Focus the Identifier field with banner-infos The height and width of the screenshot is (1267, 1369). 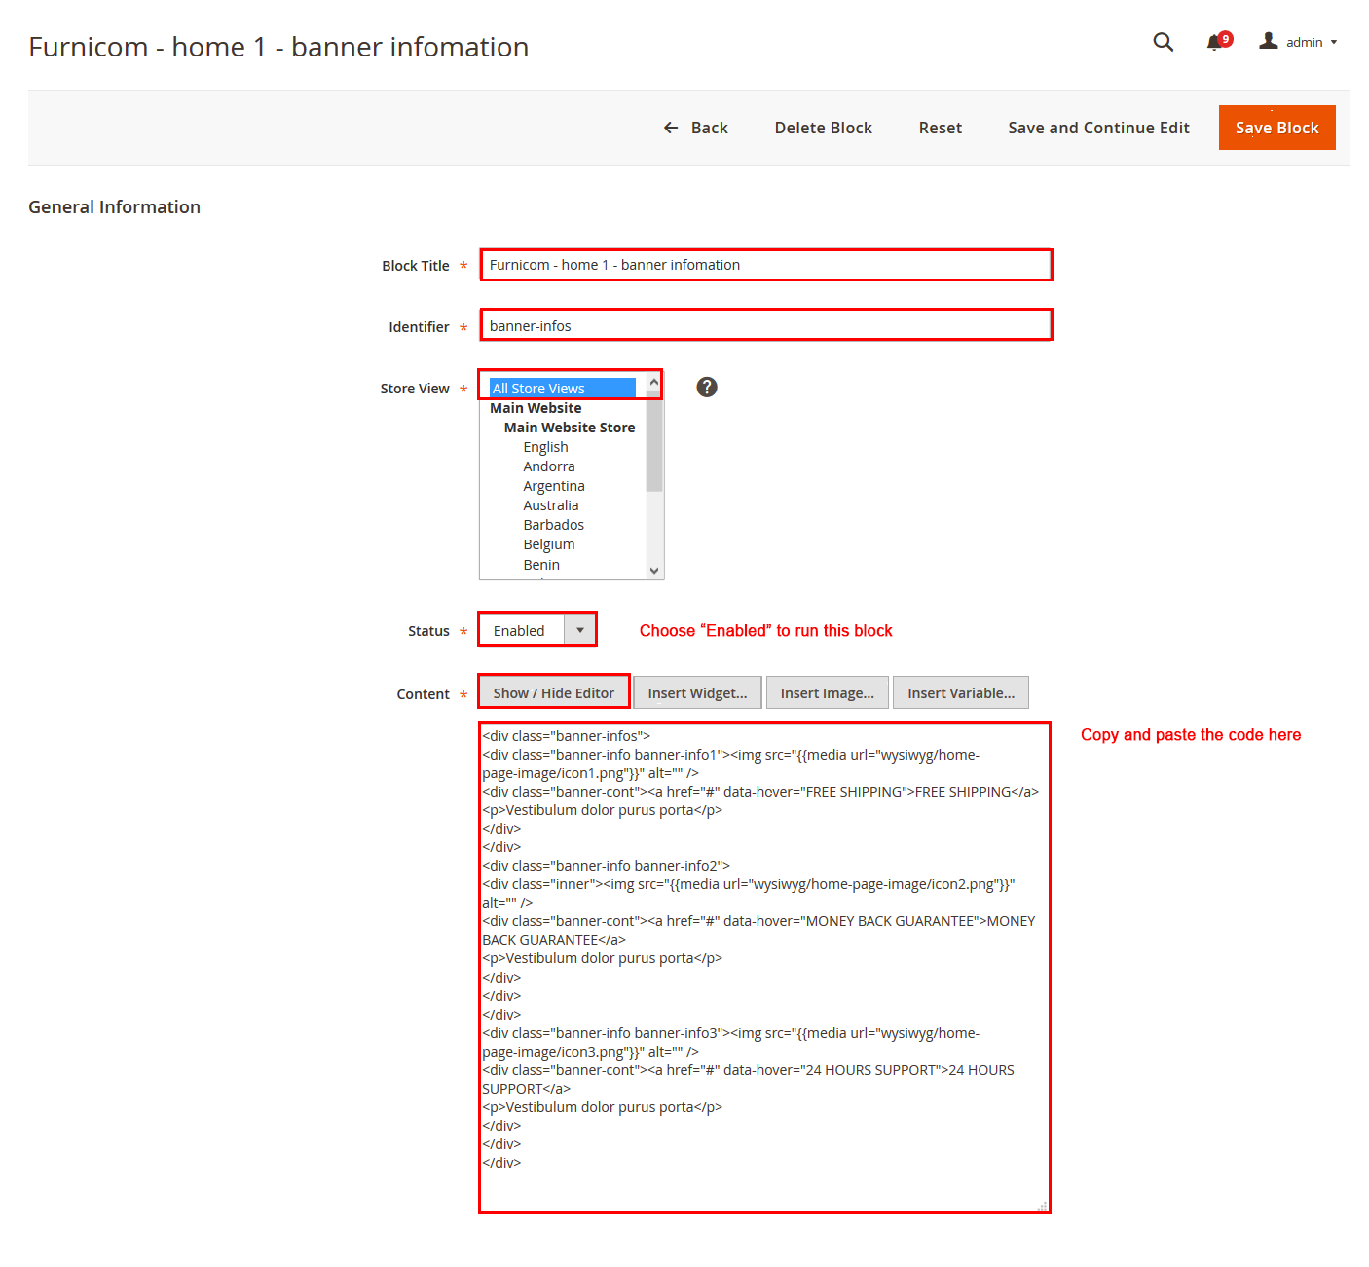(x=766, y=325)
